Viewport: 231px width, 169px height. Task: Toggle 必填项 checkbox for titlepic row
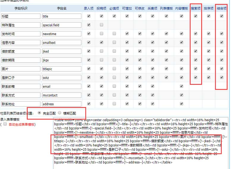(114, 69)
